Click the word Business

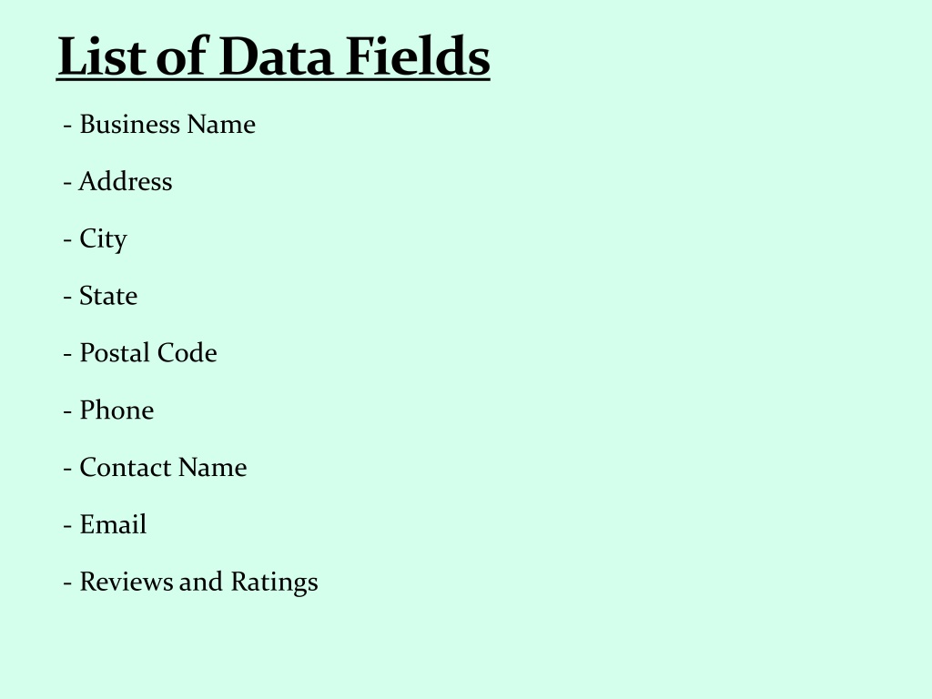point(129,124)
